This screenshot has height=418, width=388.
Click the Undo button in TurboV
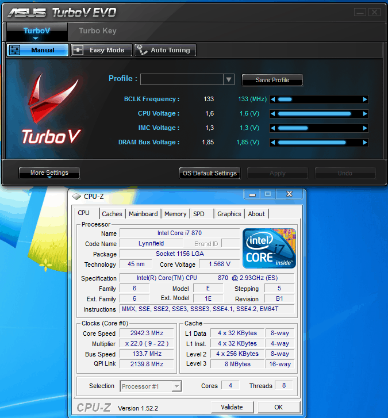point(345,173)
